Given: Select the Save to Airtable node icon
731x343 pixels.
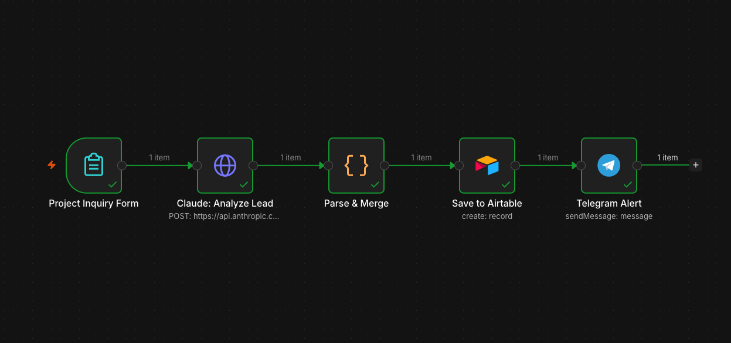Looking at the screenshot, I should [x=487, y=165].
